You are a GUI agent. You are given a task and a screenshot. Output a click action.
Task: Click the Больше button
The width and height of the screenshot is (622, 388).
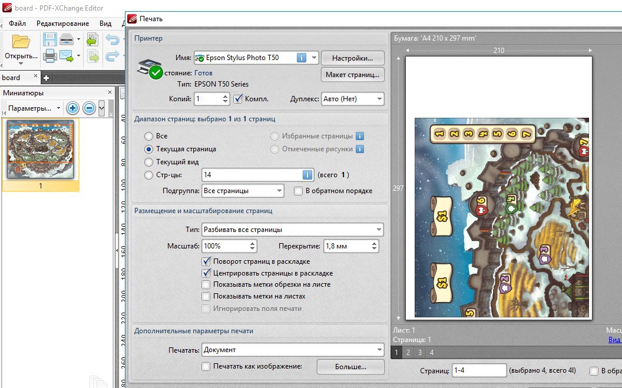[350, 366]
